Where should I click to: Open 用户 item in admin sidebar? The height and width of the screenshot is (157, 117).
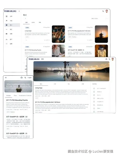pyautogui.click(x=12, y=39)
